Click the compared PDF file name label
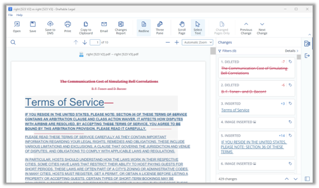Image resolution: width=319 pixels, height=188 pixels. click(112, 54)
